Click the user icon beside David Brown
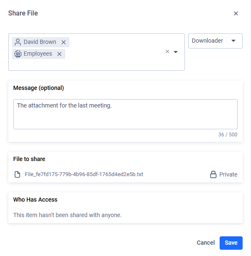The image size is (251, 256). click(x=18, y=42)
